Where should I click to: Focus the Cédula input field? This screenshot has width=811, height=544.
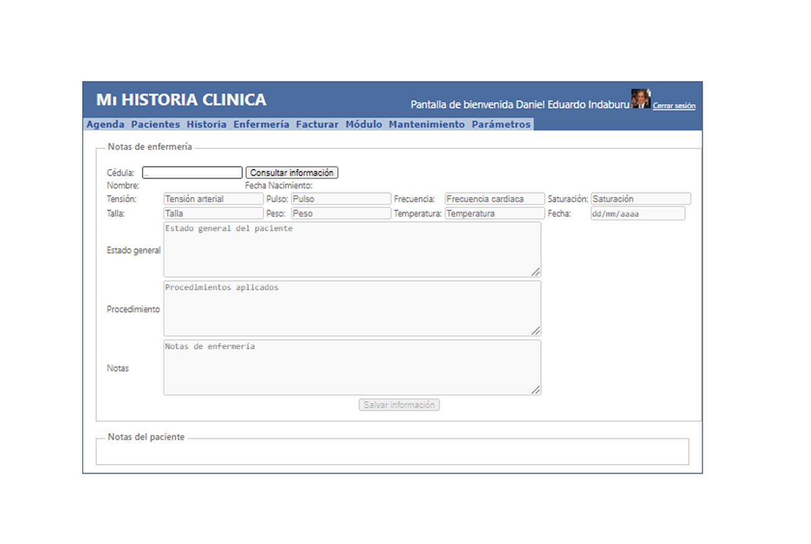click(192, 173)
